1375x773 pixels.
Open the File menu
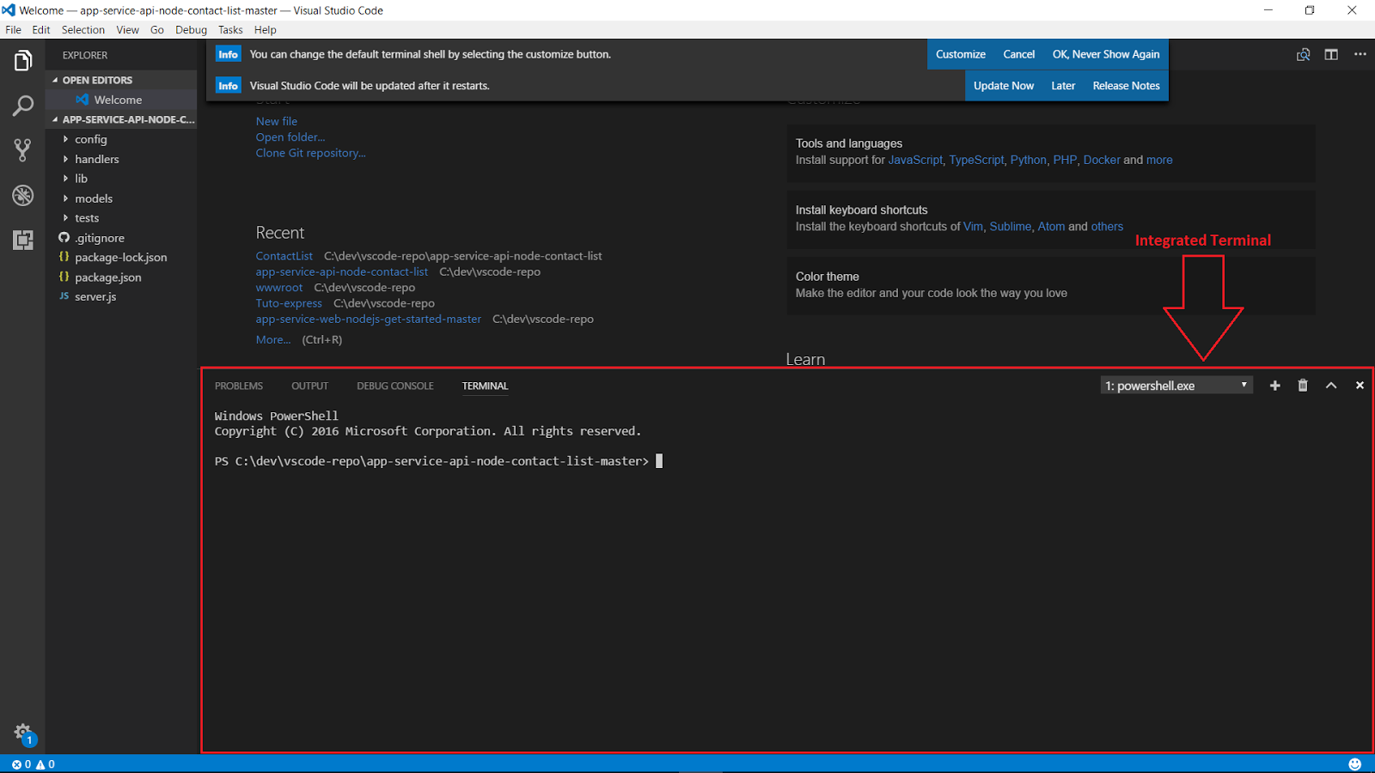coord(14,30)
